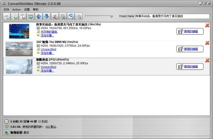213x139 pixels.
Task: Remove the BMW M2 video with its red X
Action: click(x=207, y=43)
